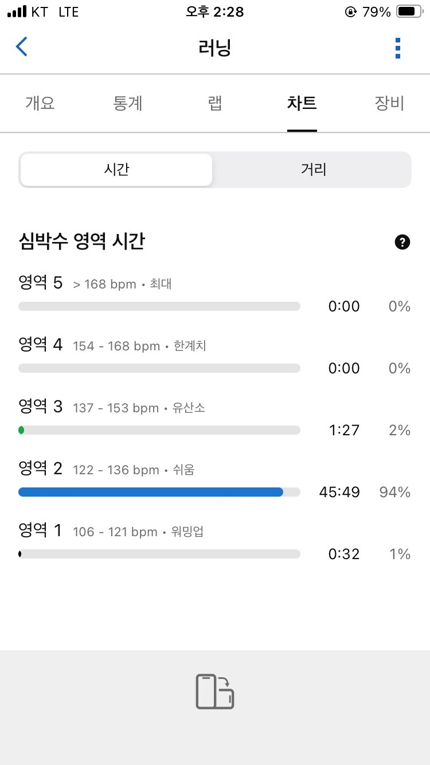
Task: Open the 통계 tab
Action: [x=128, y=103]
